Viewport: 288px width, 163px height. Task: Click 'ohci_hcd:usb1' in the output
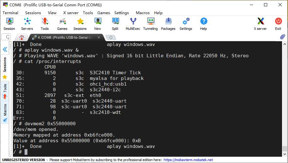point(108,84)
